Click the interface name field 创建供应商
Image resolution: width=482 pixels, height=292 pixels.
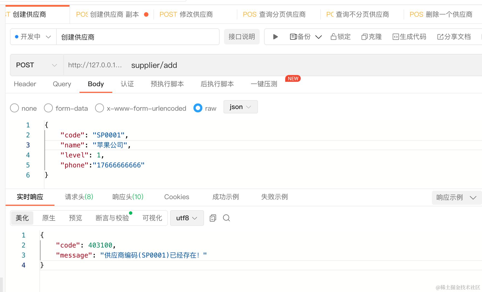point(138,37)
